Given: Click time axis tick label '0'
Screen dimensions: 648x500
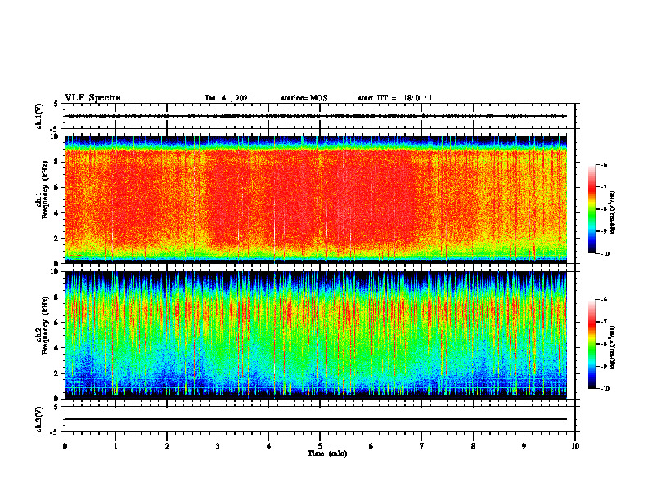Looking at the screenshot, I should click(65, 446).
